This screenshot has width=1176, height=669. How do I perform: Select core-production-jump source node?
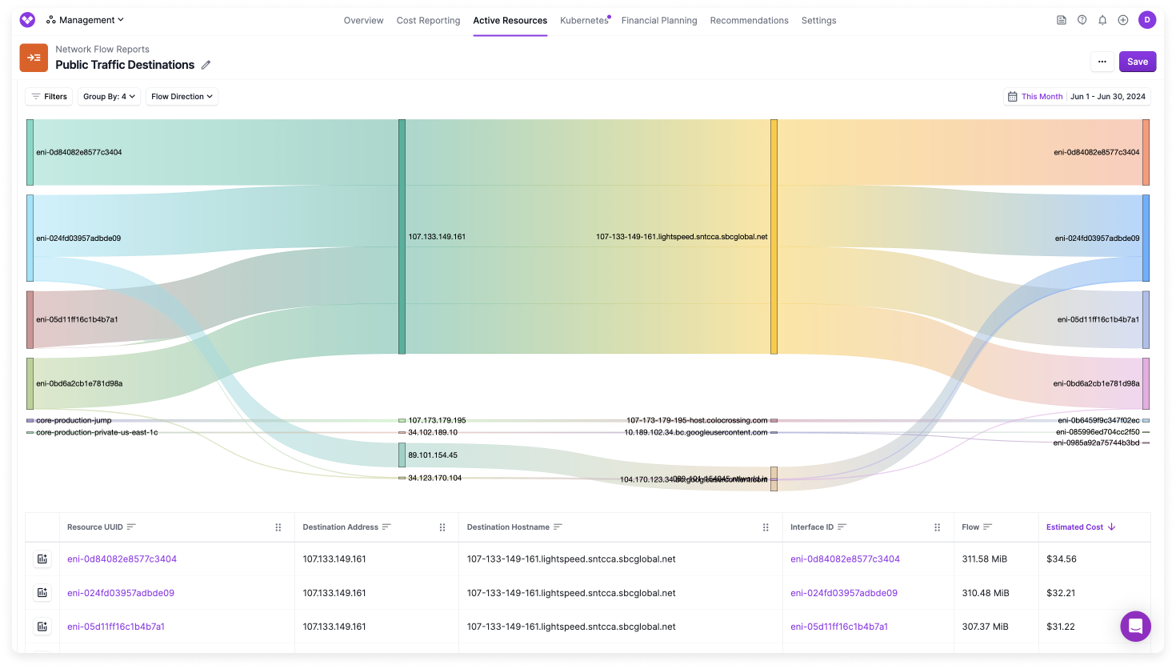click(x=30, y=420)
